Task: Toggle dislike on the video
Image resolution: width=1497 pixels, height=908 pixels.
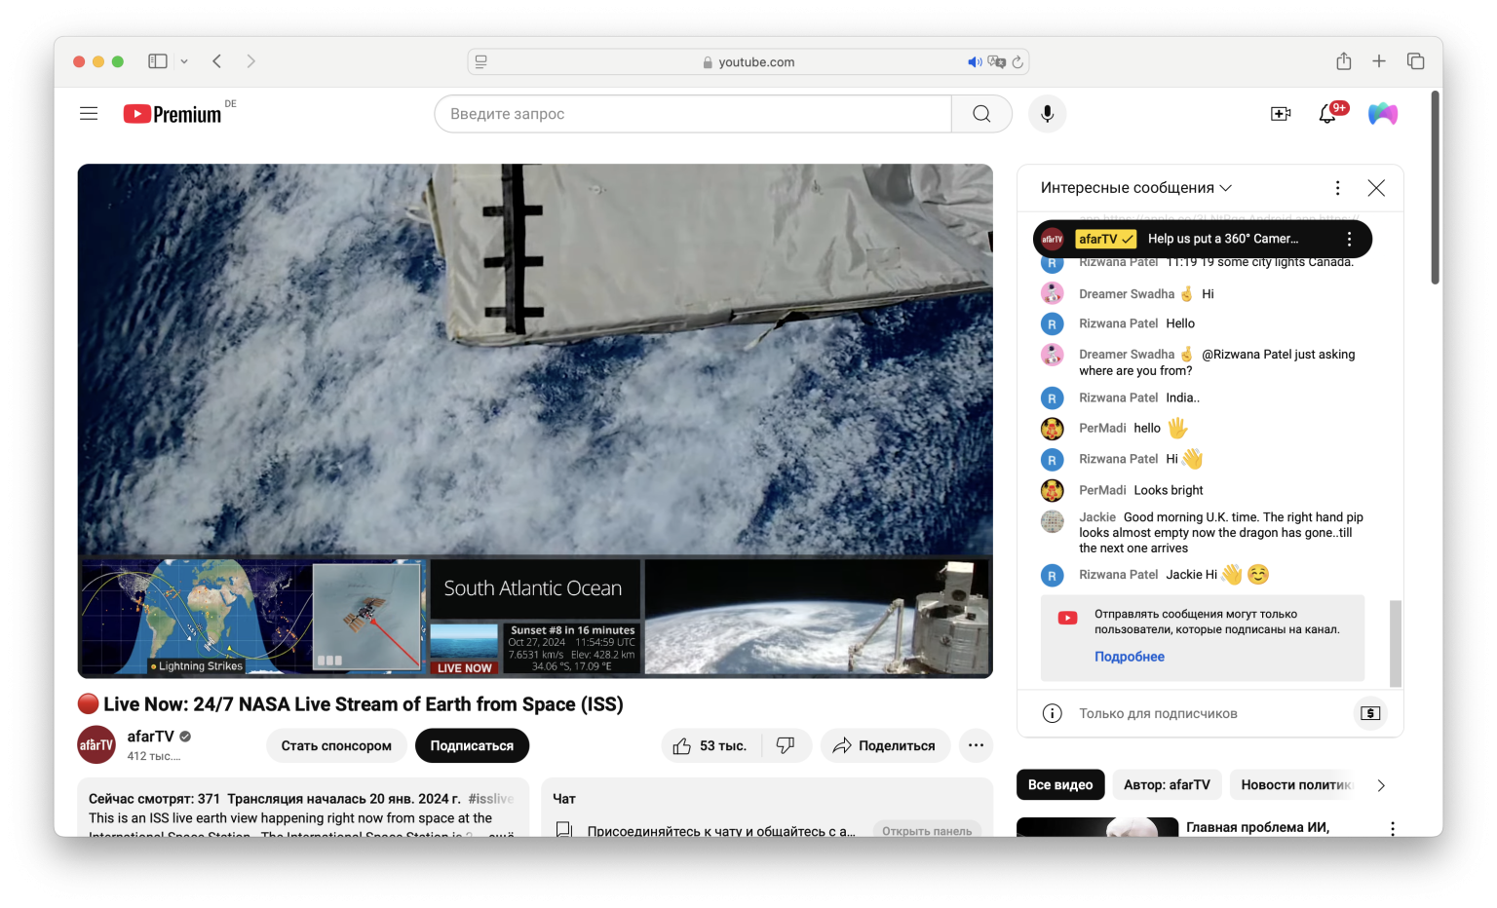Action: 786,744
